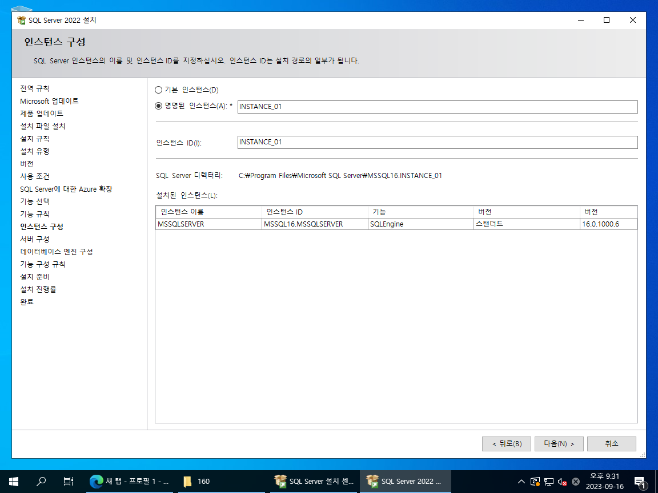
Task: Click the 다음(N) > button
Action: [559, 443]
